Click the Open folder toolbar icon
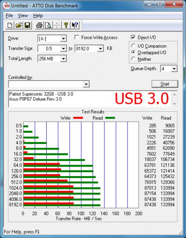The image size is (186, 238). pos(19,25)
